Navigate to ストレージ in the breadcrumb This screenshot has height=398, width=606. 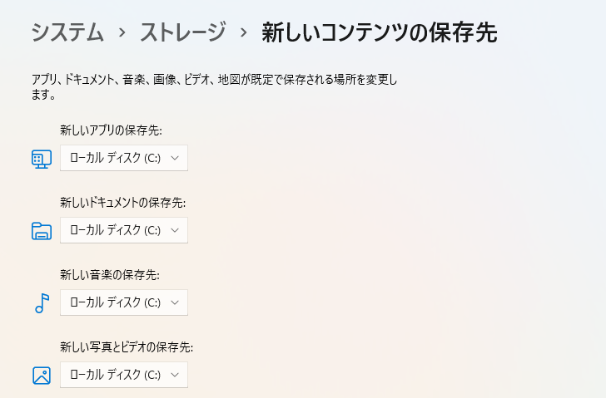182,33
